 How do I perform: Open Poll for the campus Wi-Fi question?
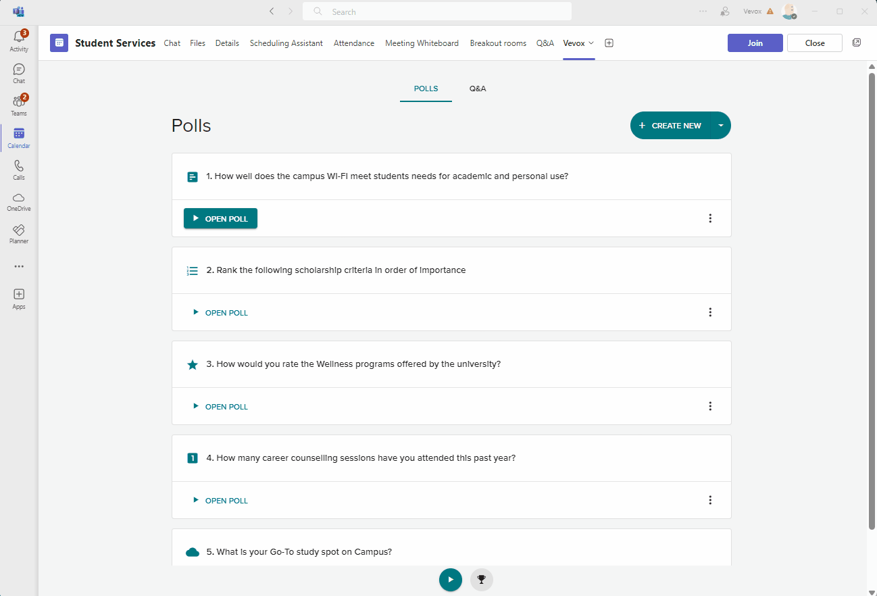[x=220, y=218]
